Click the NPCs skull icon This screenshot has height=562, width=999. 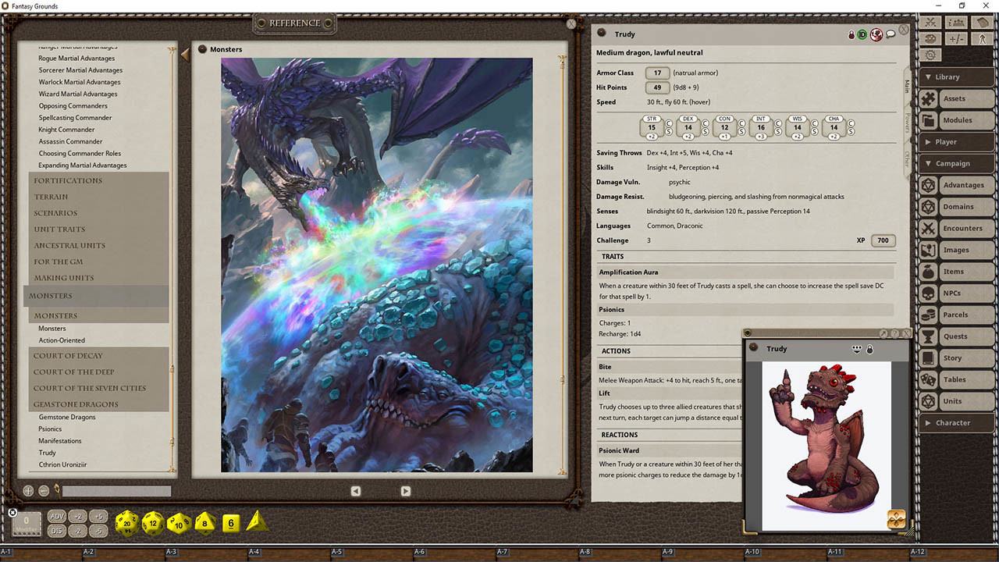coord(928,293)
